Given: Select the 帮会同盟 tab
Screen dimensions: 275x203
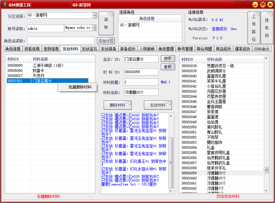Looking at the screenshot, I should pos(204,49).
